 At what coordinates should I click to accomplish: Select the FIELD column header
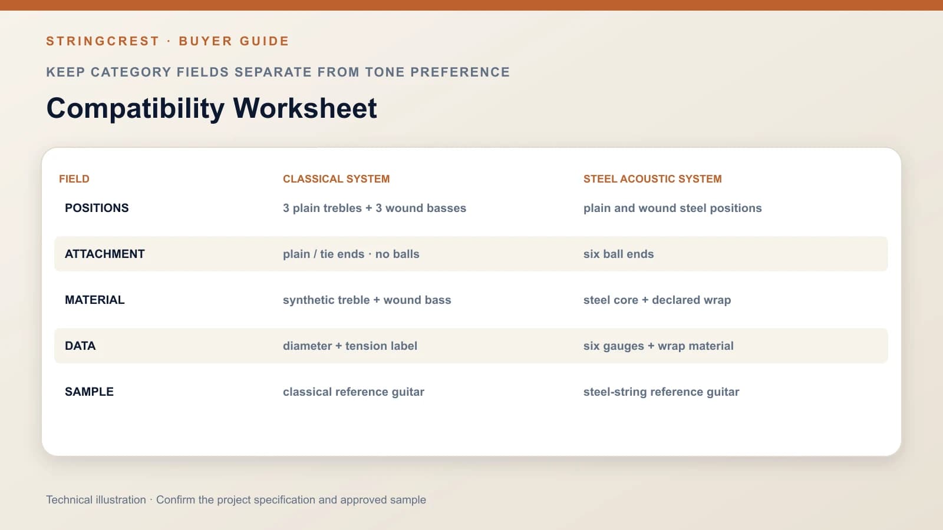[x=74, y=179]
